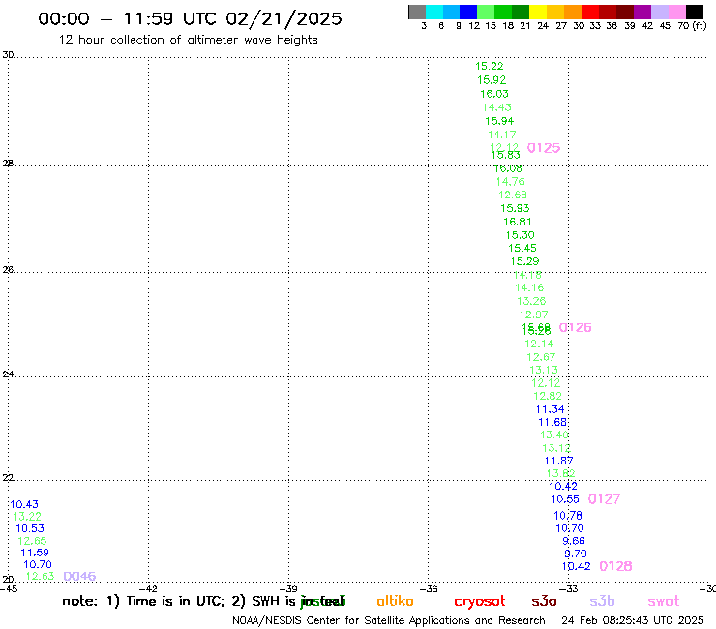Image resolution: width=716 pixels, height=629 pixels.
Task: Select the blue 11.87 reading
Action: point(558,461)
